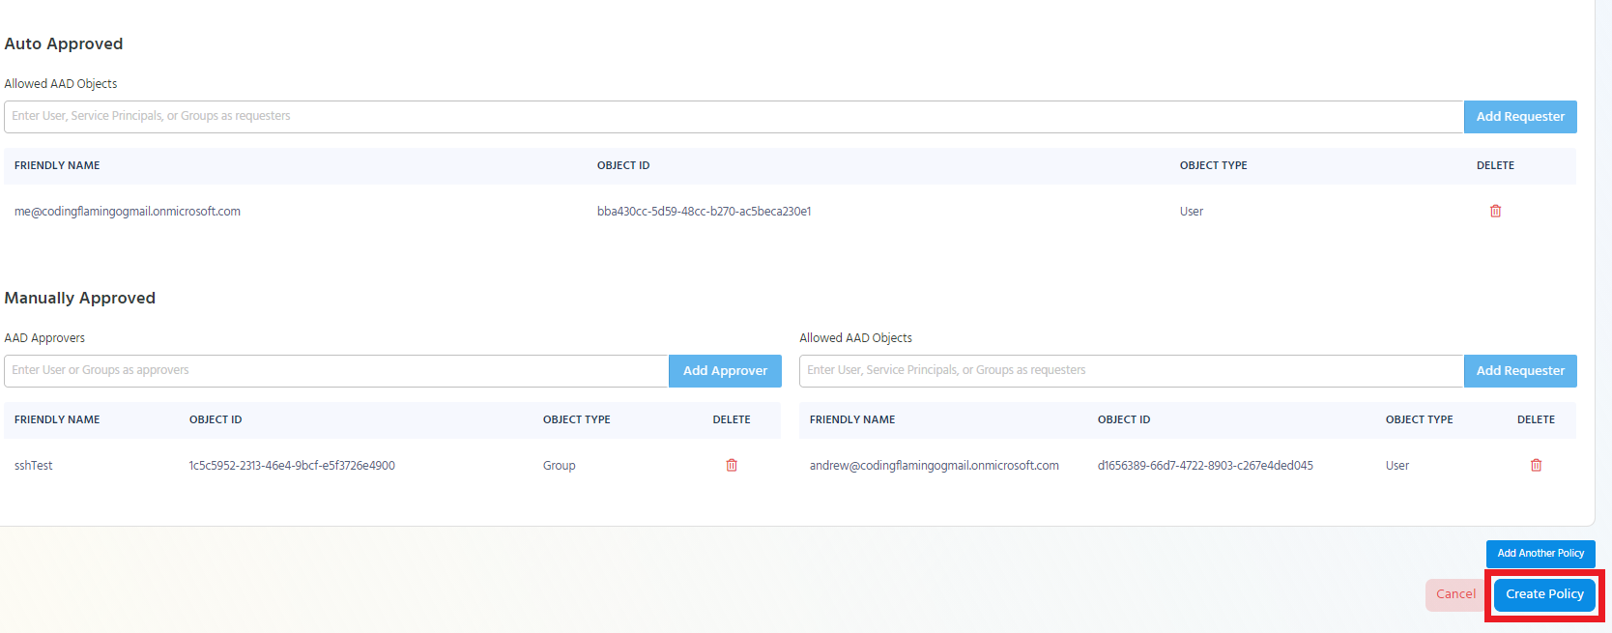
Task: Click the Manually Approved heading
Action: 79,298
